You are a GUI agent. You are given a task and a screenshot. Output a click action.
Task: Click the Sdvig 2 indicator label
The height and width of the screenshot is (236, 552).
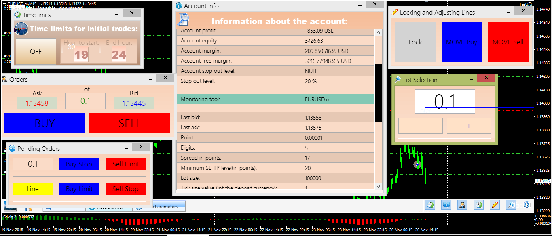coord(19,217)
